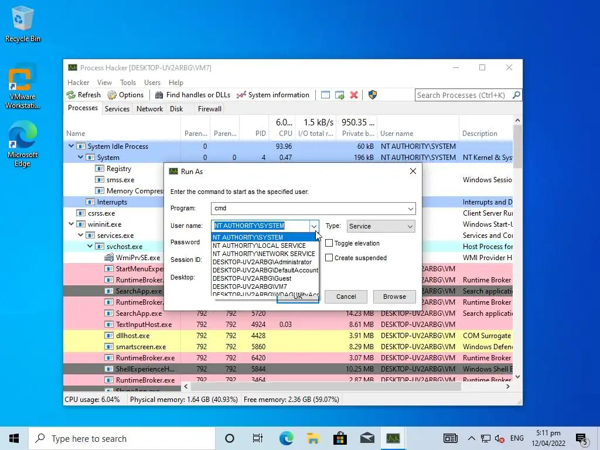Switch to the Firewall tab
The image size is (600, 450).
click(x=209, y=108)
